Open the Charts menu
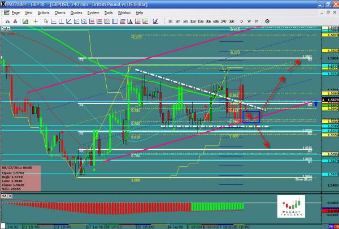The height and width of the screenshot is (229, 339). click(60, 11)
